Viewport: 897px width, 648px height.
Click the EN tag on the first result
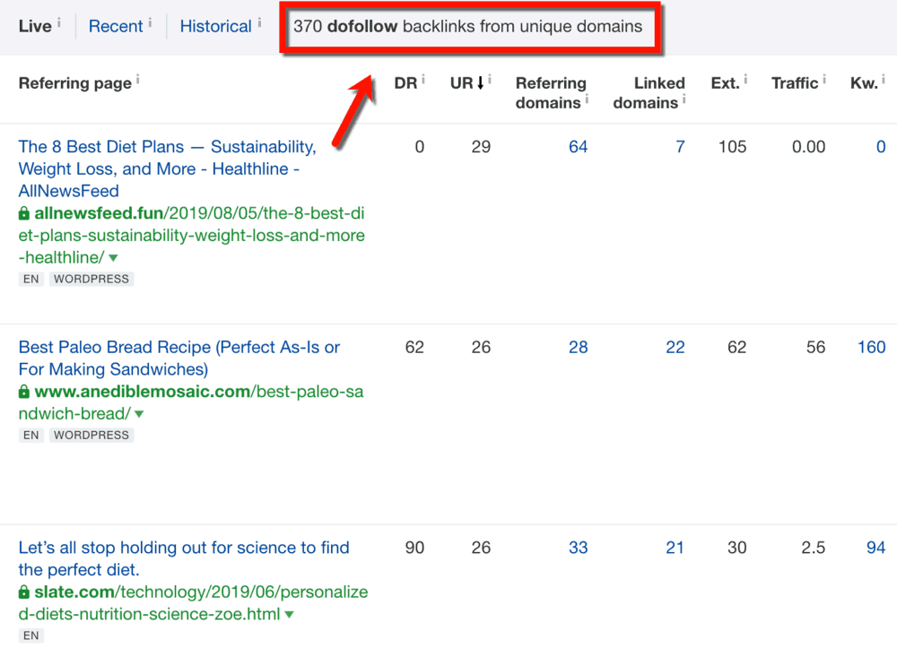[30, 279]
